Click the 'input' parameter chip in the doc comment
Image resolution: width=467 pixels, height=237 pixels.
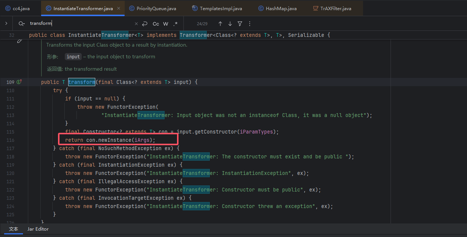[73, 56]
